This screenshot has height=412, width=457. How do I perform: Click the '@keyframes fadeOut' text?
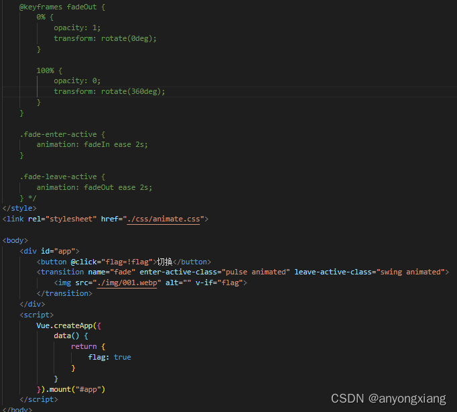[x=58, y=7]
